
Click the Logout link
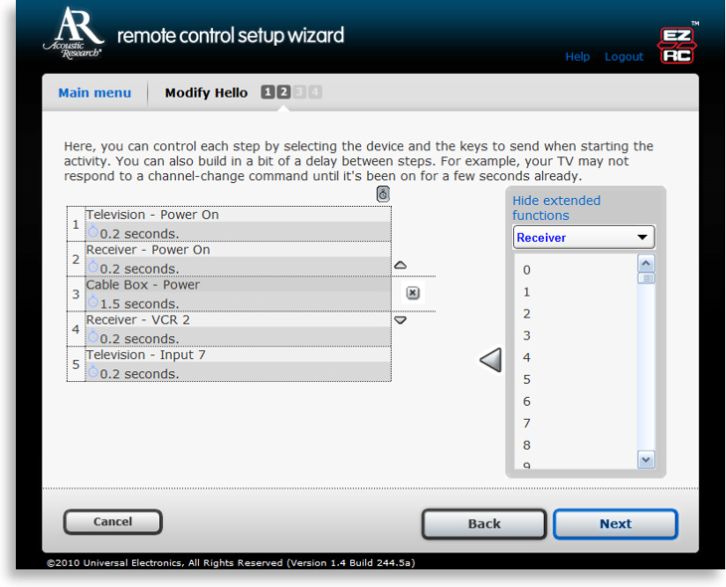(624, 57)
